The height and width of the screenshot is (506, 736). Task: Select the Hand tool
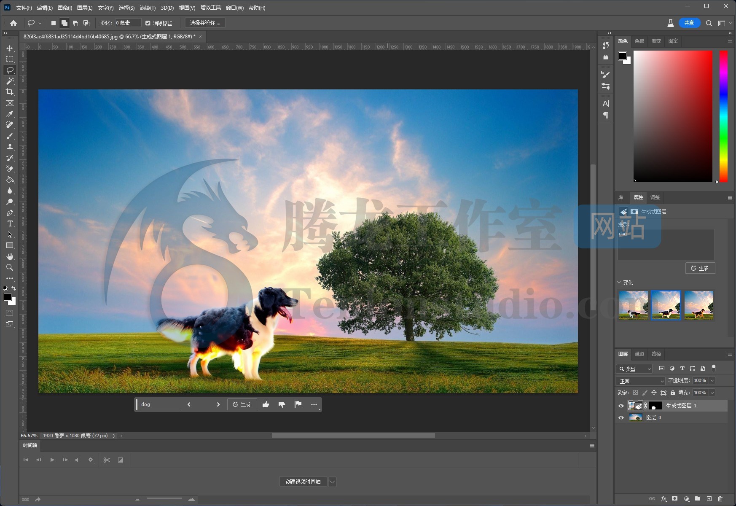click(10, 256)
